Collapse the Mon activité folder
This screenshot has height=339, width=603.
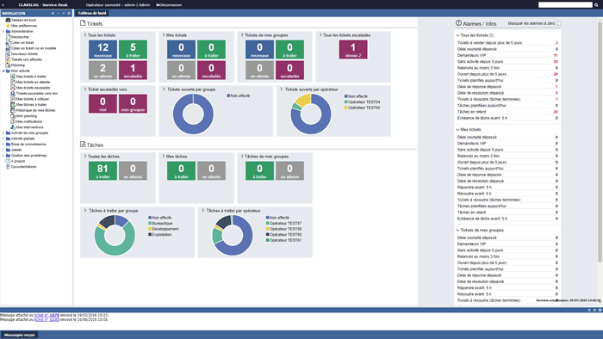(x=3, y=71)
